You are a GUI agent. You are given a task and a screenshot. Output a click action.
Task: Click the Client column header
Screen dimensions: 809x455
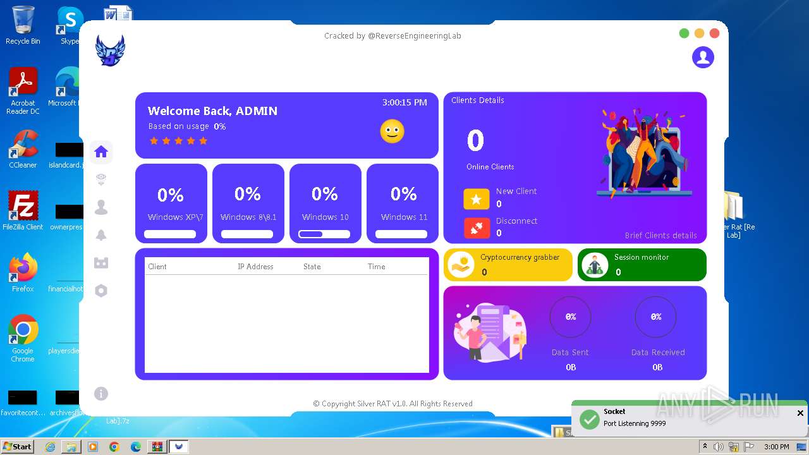coord(157,267)
